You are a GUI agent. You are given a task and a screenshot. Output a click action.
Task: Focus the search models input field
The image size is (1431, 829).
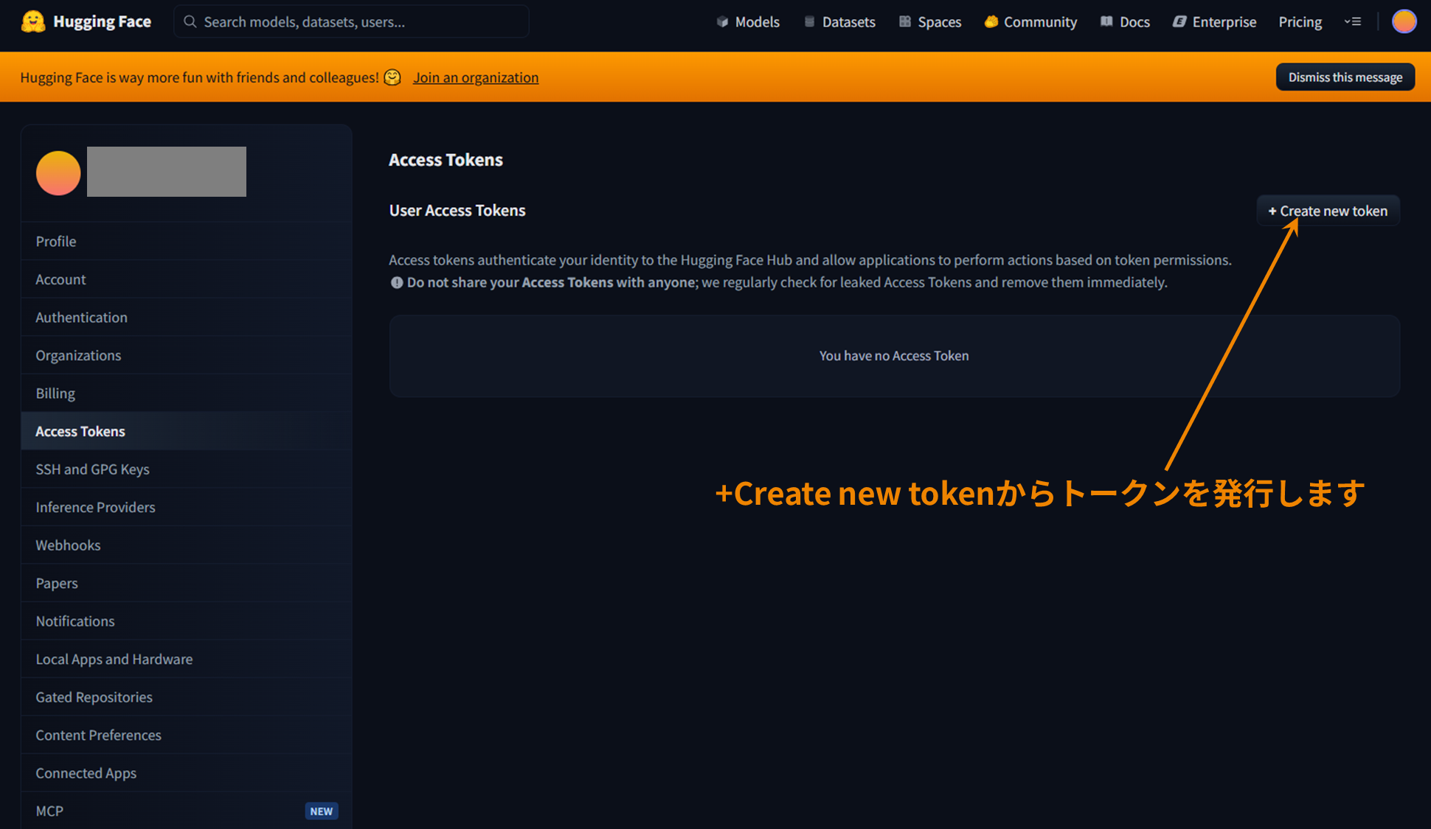click(352, 22)
